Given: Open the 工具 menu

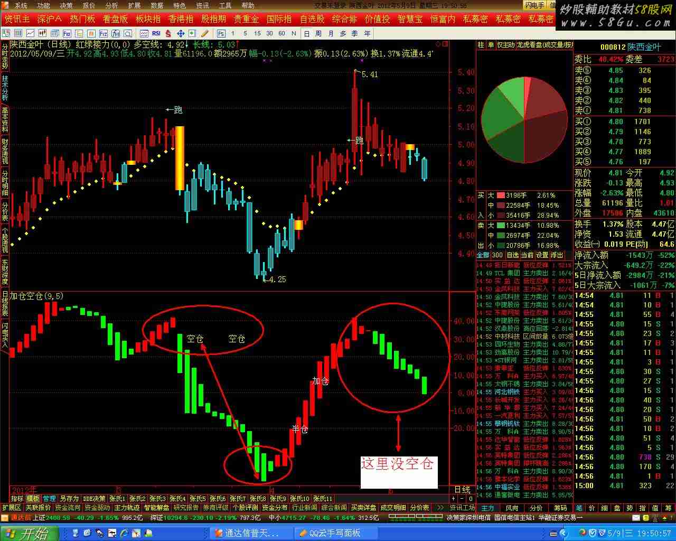Looking at the screenshot, I should tap(225, 5).
